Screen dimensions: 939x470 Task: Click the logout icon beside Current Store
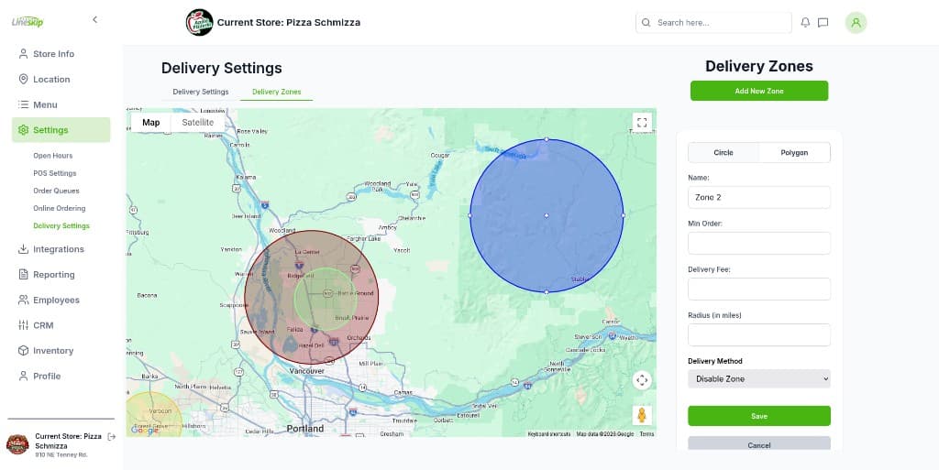(111, 437)
